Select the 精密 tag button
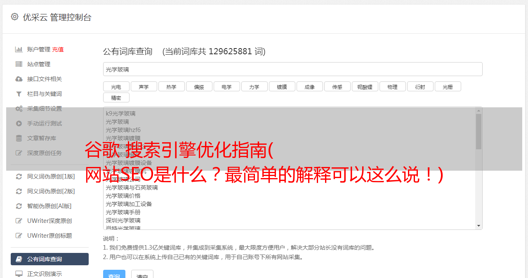528x278 pixels. 116,97
